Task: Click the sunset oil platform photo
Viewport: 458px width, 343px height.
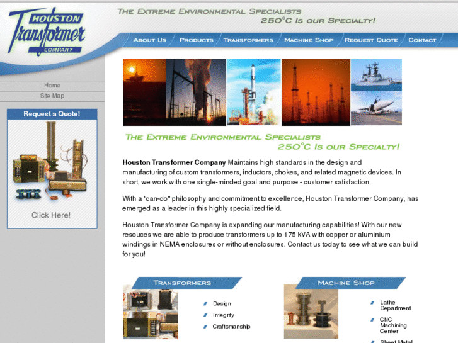Action: coord(145,93)
